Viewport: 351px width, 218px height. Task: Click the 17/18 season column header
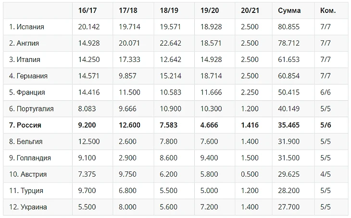point(127,10)
